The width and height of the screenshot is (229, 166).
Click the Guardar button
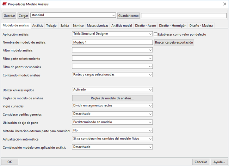point(9,16)
